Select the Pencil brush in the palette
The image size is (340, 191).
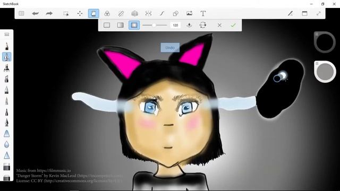point(7,46)
